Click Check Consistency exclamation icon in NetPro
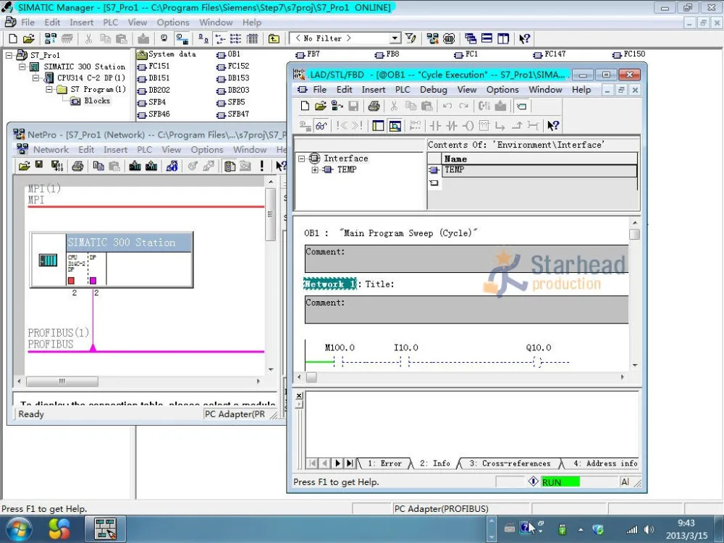The image size is (724, 543). [x=262, y=166]
